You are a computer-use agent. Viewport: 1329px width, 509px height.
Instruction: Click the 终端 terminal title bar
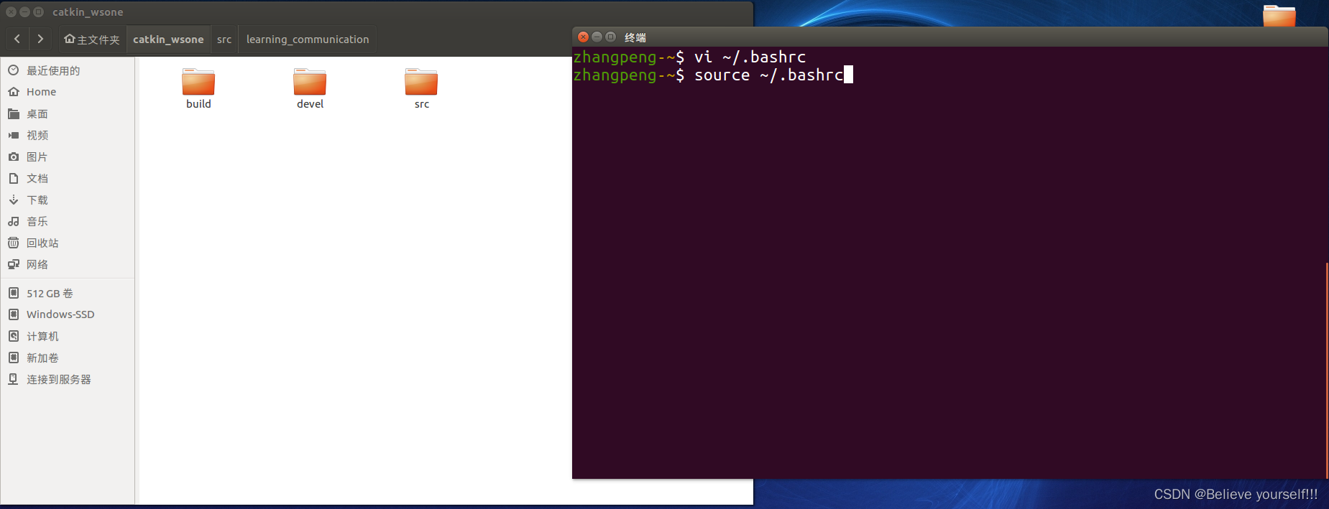click(949, 37)
